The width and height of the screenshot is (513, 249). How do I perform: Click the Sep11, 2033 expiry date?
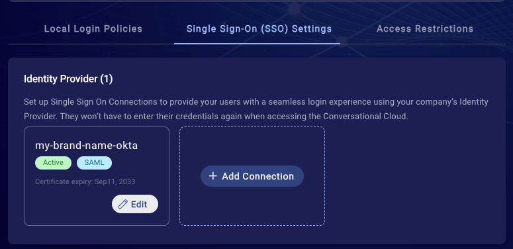coord(115,181)
